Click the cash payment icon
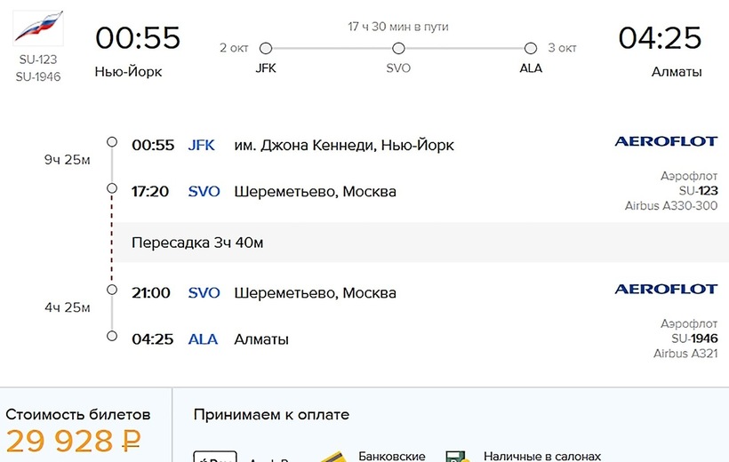The image size is (729, 462). click(458, 456)
